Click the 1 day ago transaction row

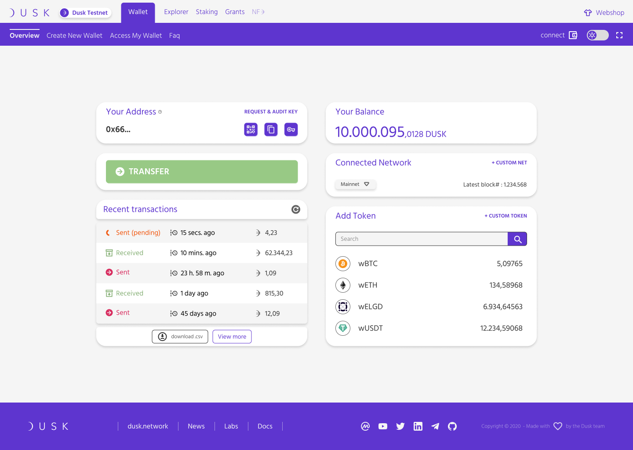coord(202,294)
